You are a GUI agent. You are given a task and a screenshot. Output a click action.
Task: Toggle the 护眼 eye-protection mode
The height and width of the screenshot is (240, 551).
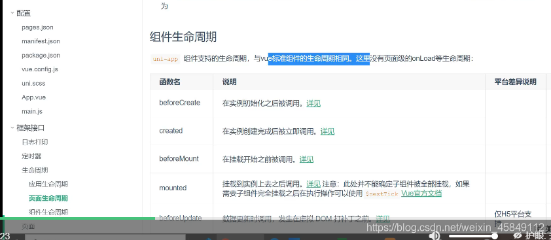(531, 235)
